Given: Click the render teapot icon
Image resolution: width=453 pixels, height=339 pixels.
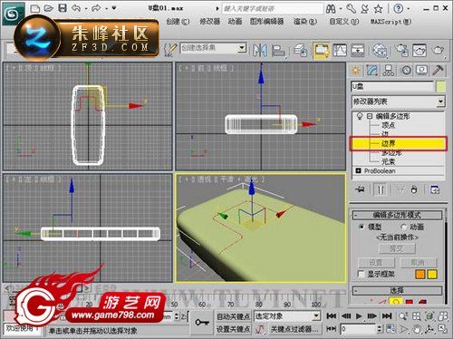Looking at the screenshot, I should tap(439, 50).
